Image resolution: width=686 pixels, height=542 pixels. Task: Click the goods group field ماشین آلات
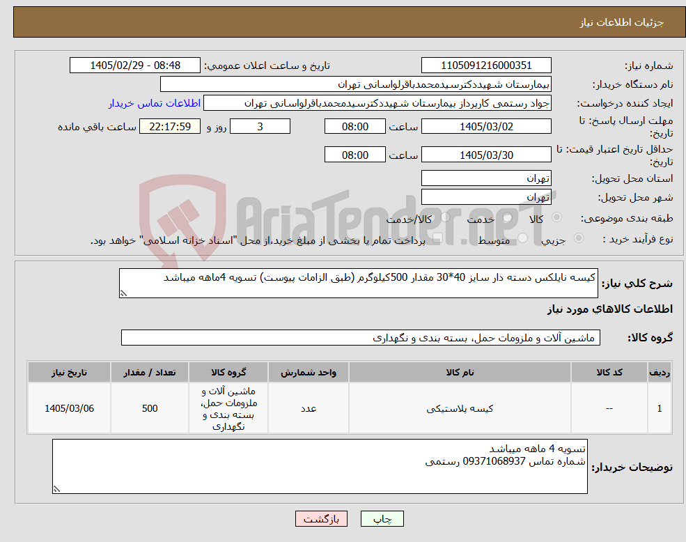tap(361, 338)
